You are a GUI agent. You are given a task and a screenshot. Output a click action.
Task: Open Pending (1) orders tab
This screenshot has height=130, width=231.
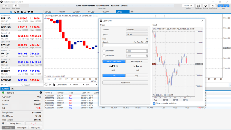[22, 128]
